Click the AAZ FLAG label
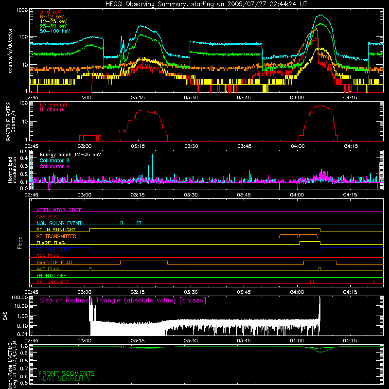Image resolution: width=389 pixels, height=389 pixels. pyautogui.click(x=48, y=269)
